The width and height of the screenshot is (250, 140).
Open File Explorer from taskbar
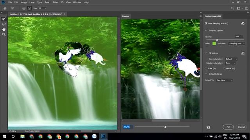pos(22,136)
